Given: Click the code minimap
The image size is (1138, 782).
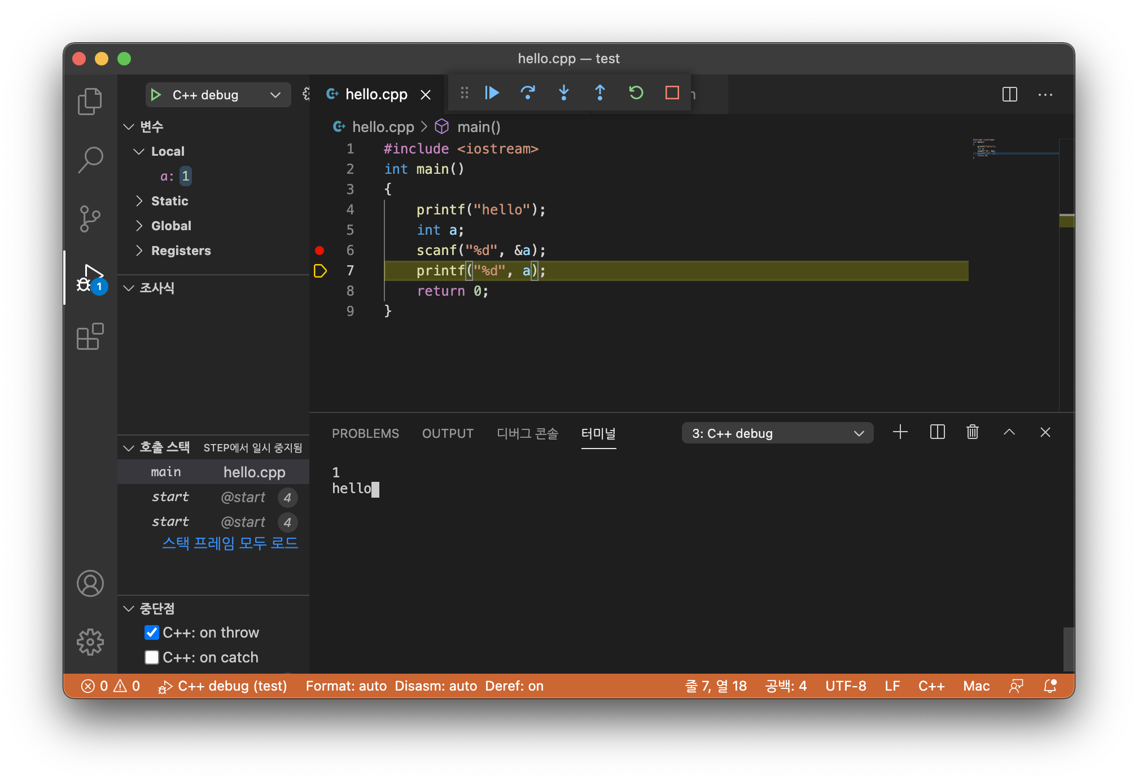Looking at the screenshot, I should pos(1014,148).
